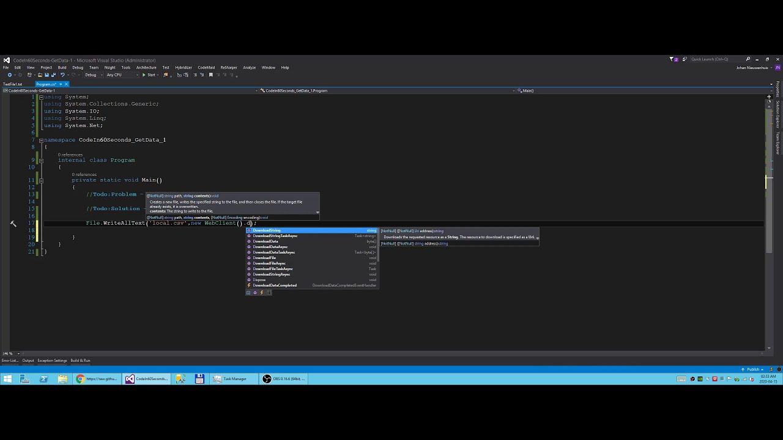
Task: Click the Navigate Backward toolbar icon
Action: tap(9, 75)
